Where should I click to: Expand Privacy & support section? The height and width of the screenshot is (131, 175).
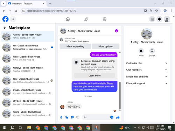click(147, 83)
